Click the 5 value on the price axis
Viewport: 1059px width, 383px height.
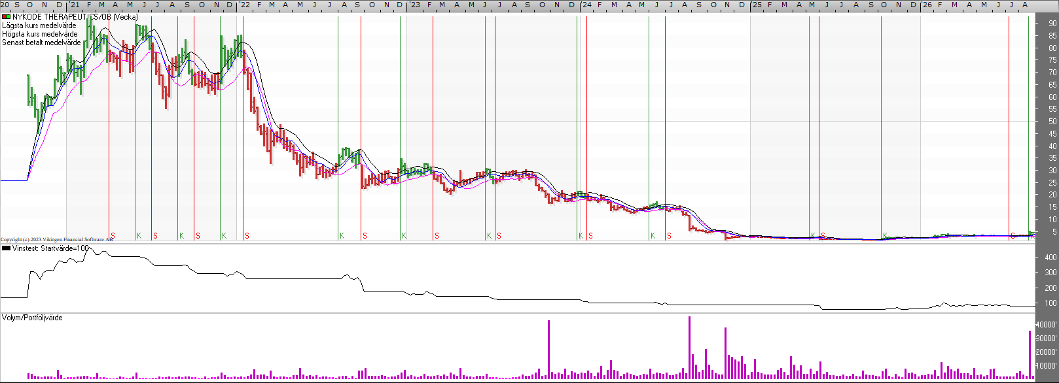pyautogui.click(x=1054, y=232)
